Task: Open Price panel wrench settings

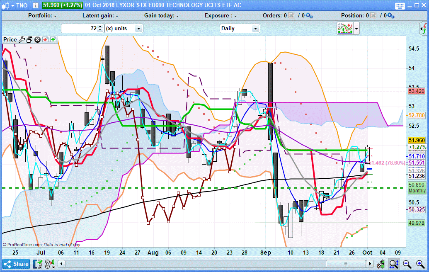Action: 22,39
